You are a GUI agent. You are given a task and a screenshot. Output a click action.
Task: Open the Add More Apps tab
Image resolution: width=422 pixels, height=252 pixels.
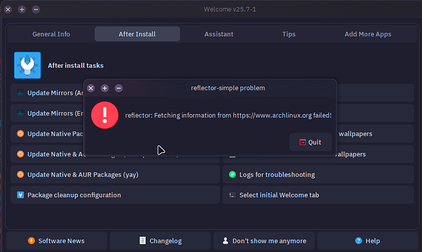click(x=368, y=34)
